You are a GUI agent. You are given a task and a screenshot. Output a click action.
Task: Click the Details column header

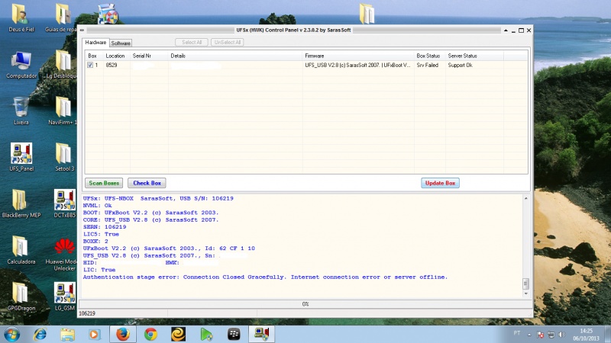[x=235, y=56]
